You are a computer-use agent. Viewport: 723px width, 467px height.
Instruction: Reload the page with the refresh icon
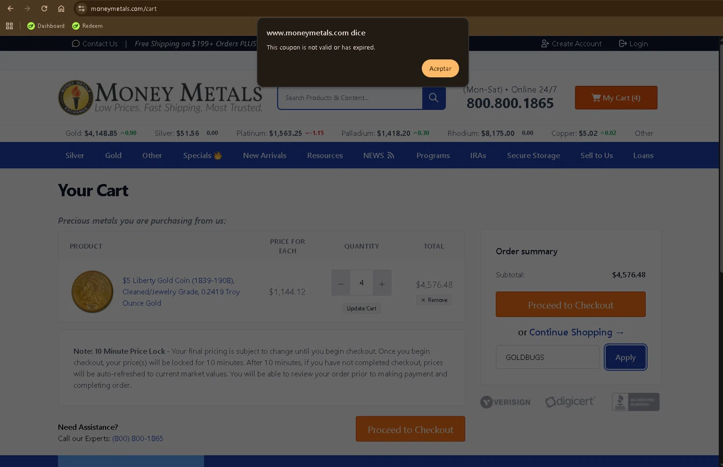pos(44,9)
